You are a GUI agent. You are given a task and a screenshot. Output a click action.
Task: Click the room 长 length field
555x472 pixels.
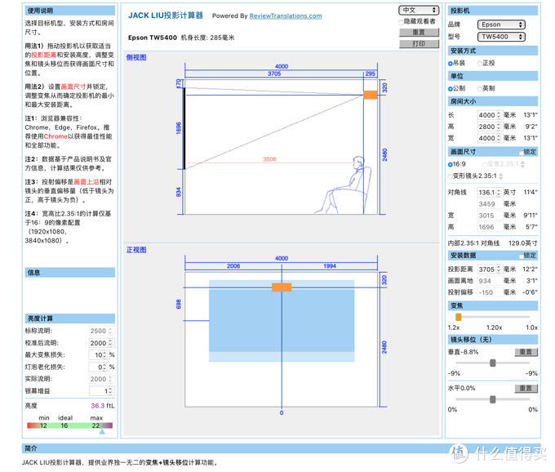[490, 115]
